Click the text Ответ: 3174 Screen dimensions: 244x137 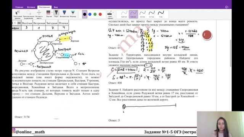[22, 117]
